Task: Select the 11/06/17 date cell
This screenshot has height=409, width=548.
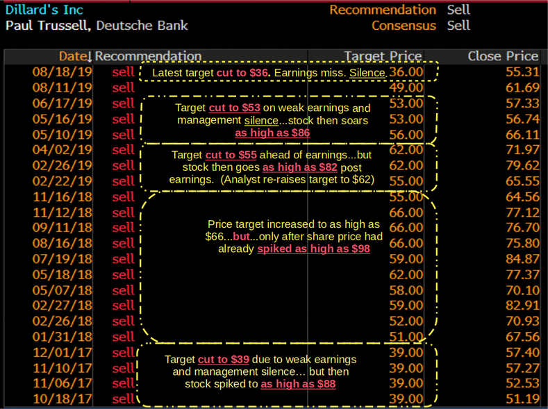Action: tap(63, 383)
